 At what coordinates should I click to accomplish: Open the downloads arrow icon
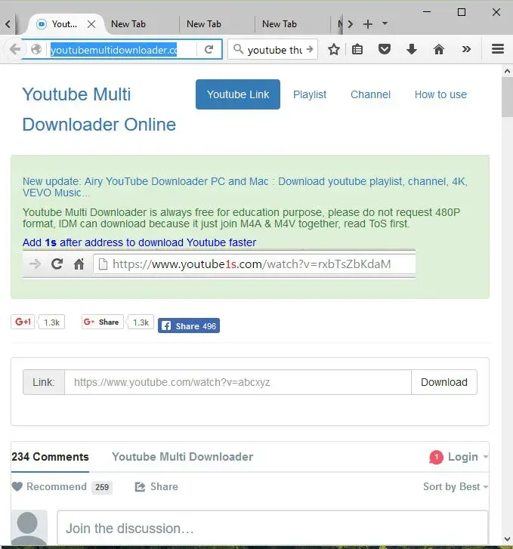[411, 49]
